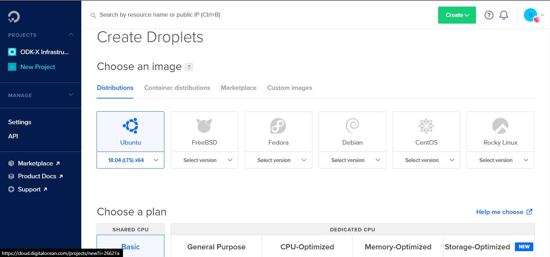550x257 pixels.
Task: Click the Fedora logo icon
Action: click(x=278, y=126)
